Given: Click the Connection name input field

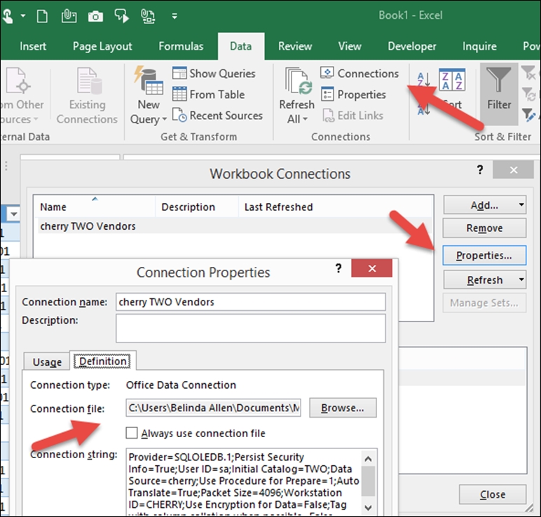Looking at the screenshot, I should tap(250, 302).
